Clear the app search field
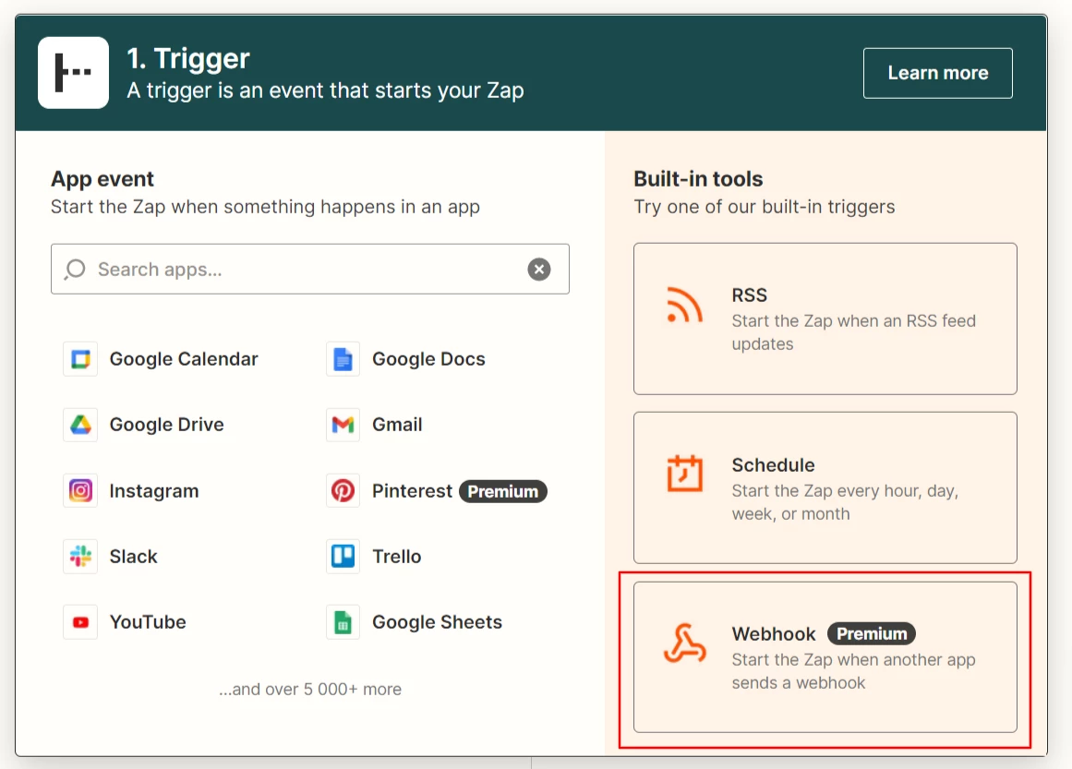 tap(538, 270)
